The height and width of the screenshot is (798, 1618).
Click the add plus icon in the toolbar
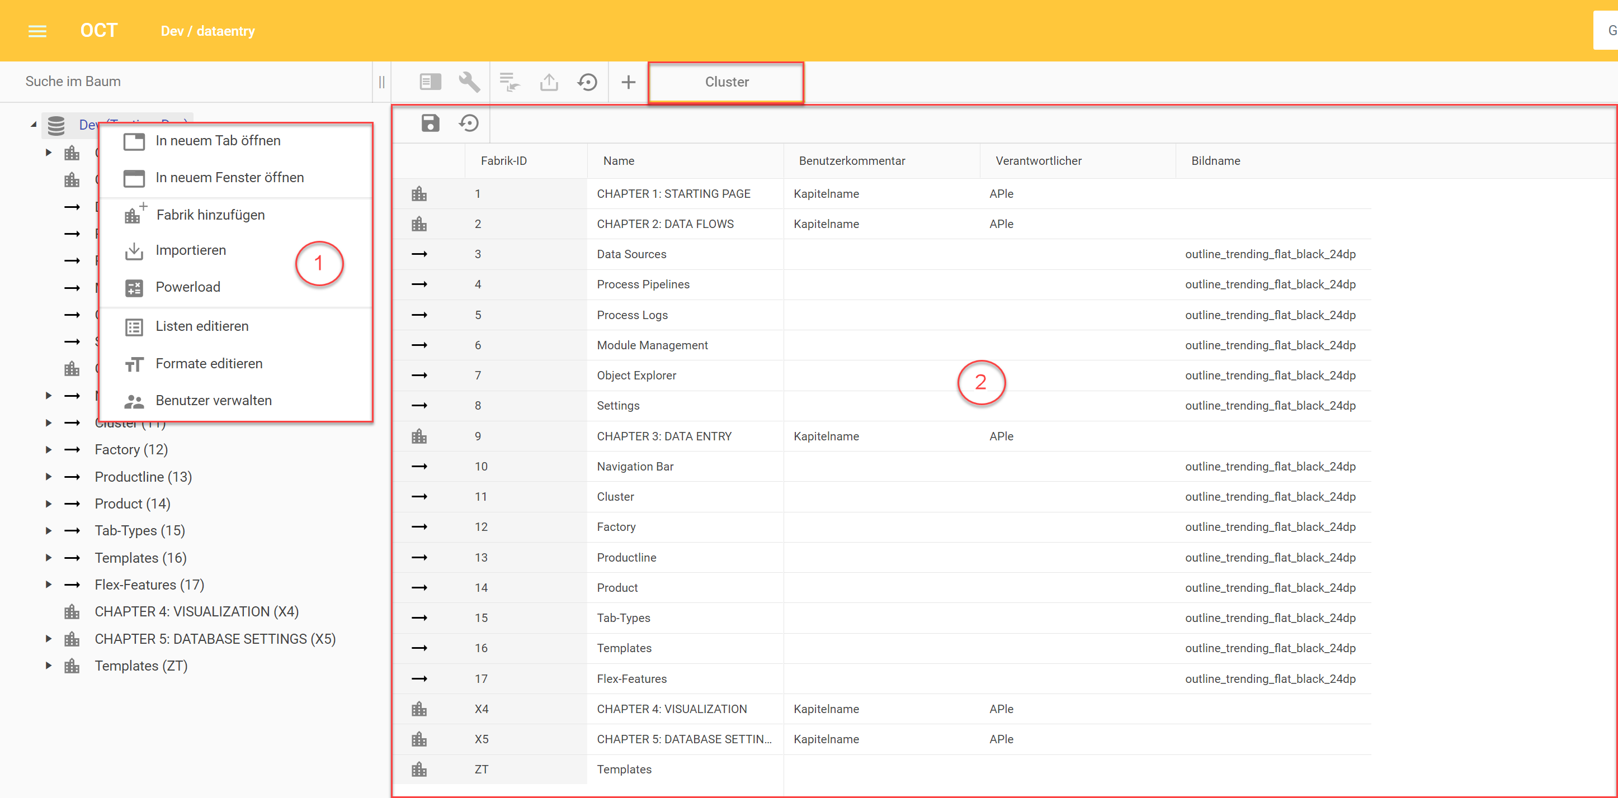628,82
